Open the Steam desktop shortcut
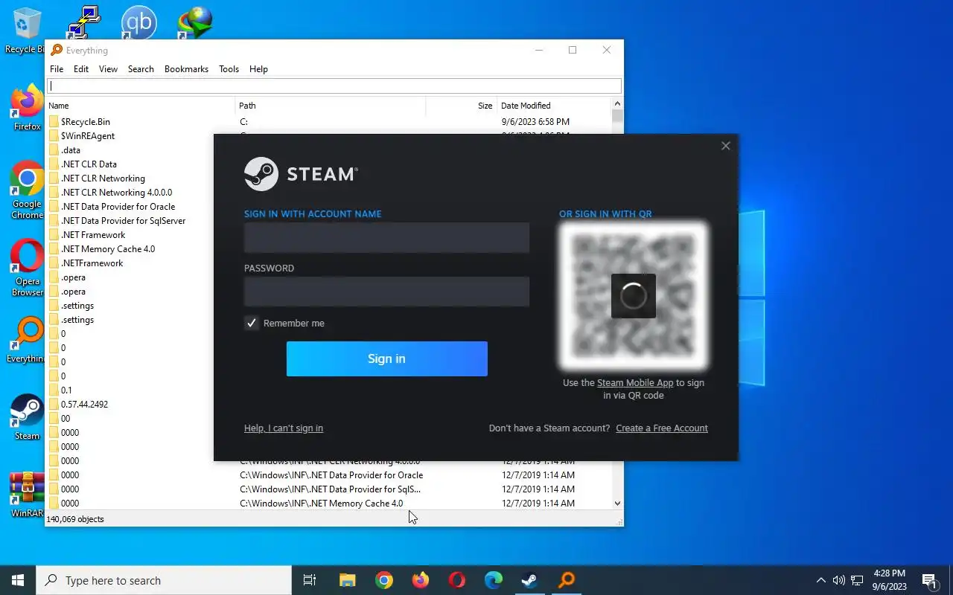 click(27, 417)
